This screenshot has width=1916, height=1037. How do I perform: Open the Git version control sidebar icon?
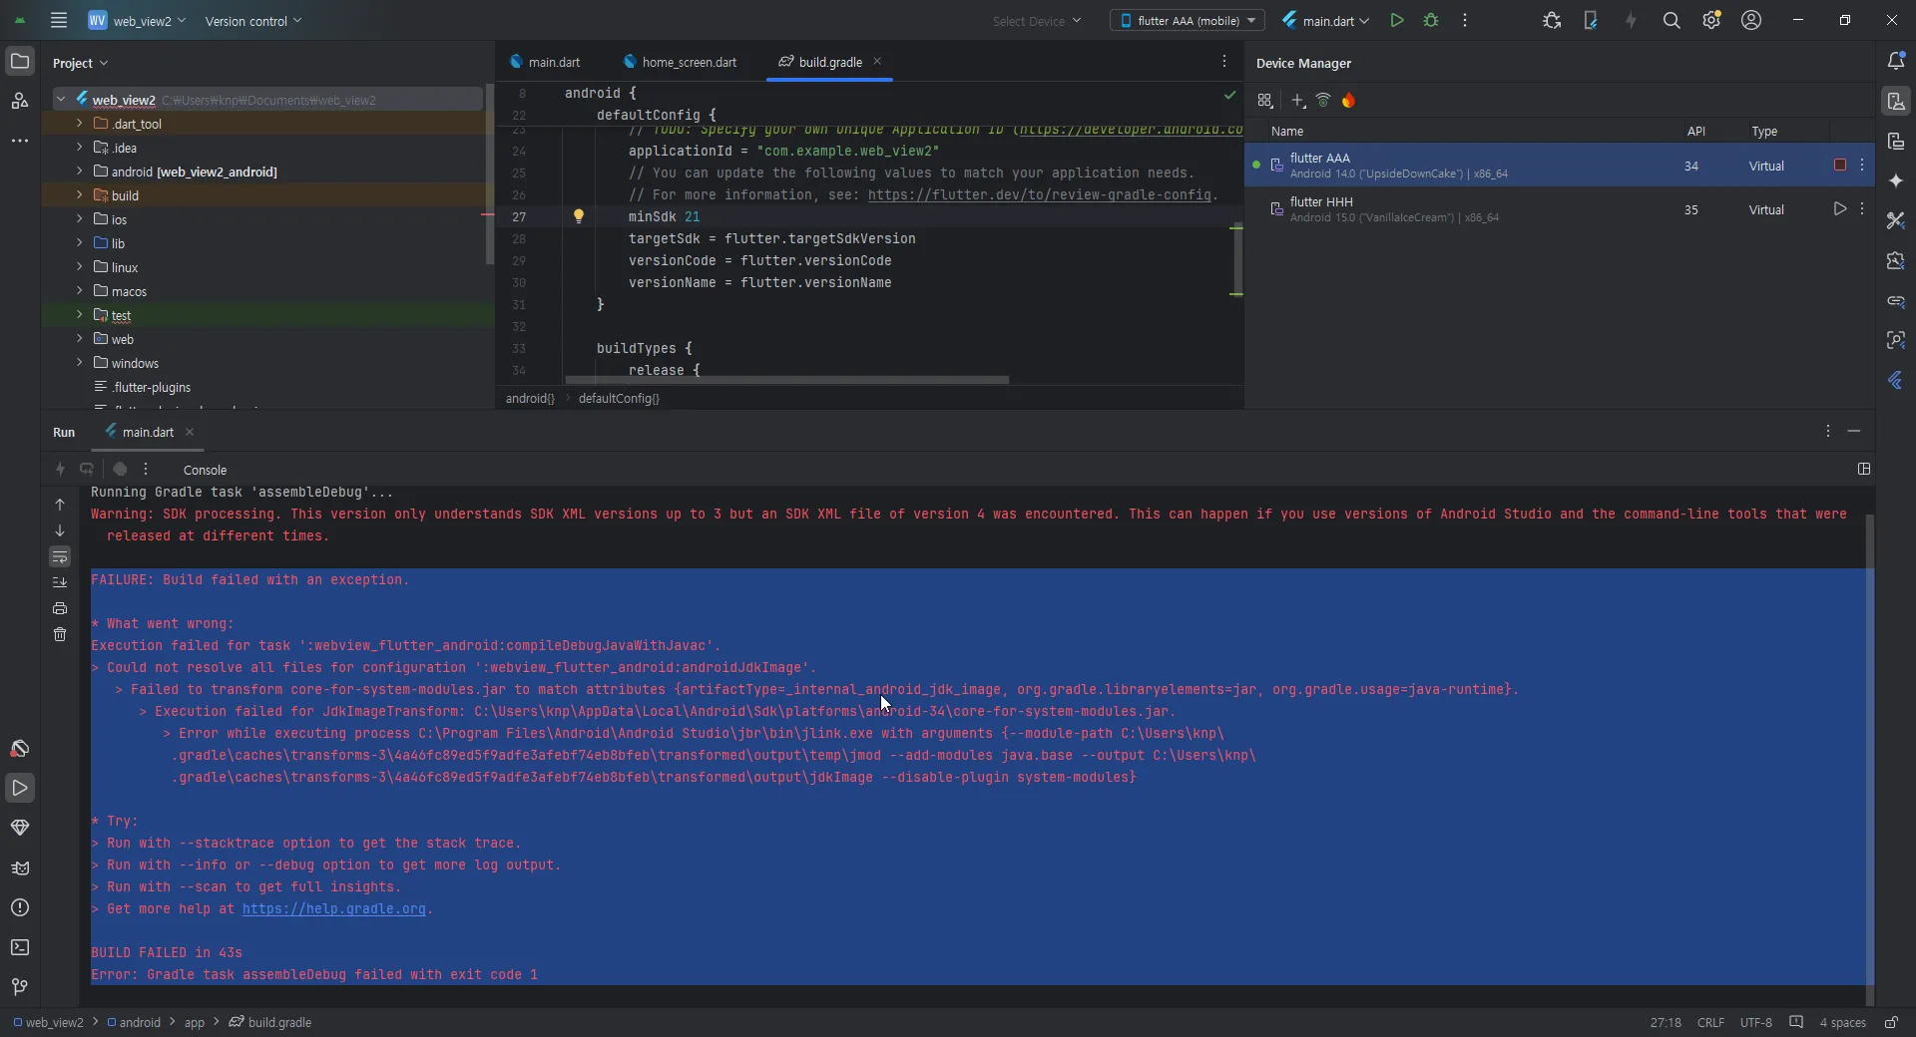[x=19, y=987]
